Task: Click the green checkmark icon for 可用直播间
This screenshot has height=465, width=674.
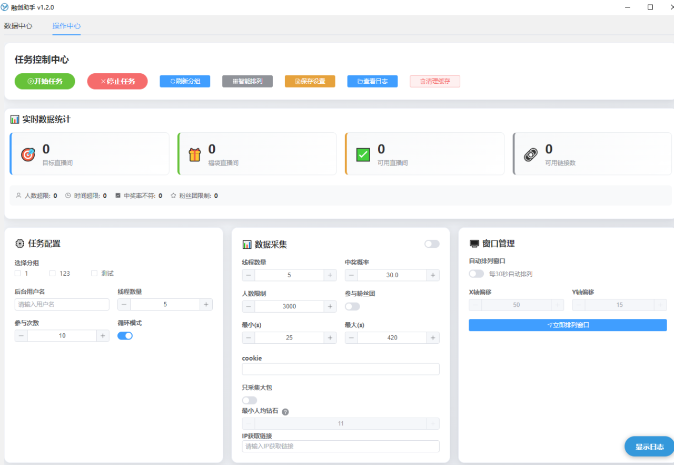Action: (x=363, y=154)
